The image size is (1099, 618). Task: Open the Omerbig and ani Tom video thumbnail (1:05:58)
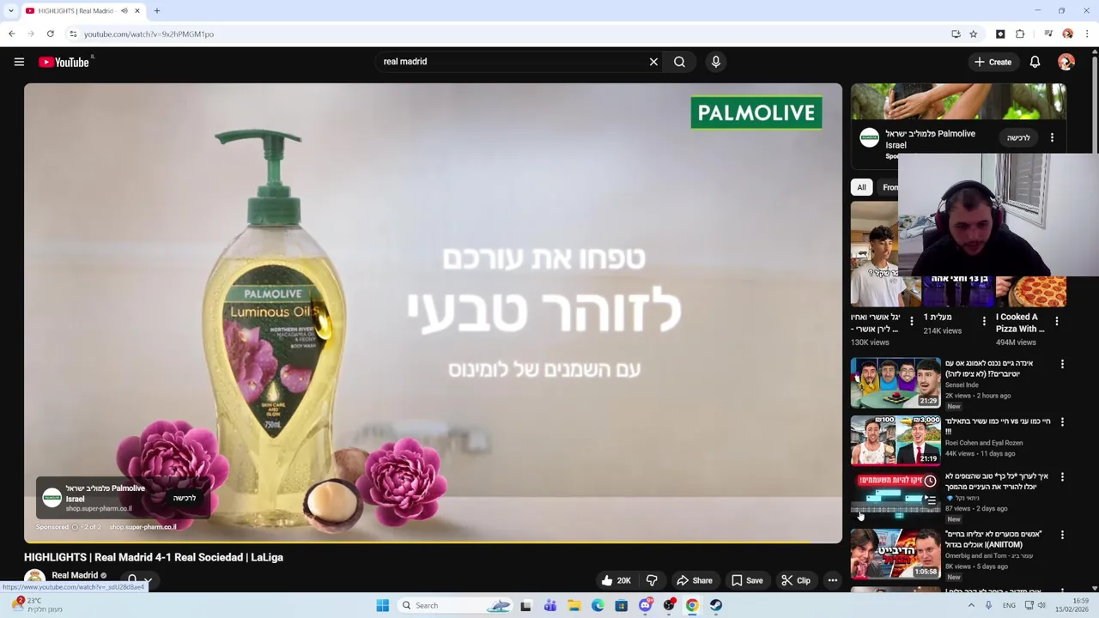(896, 554)
